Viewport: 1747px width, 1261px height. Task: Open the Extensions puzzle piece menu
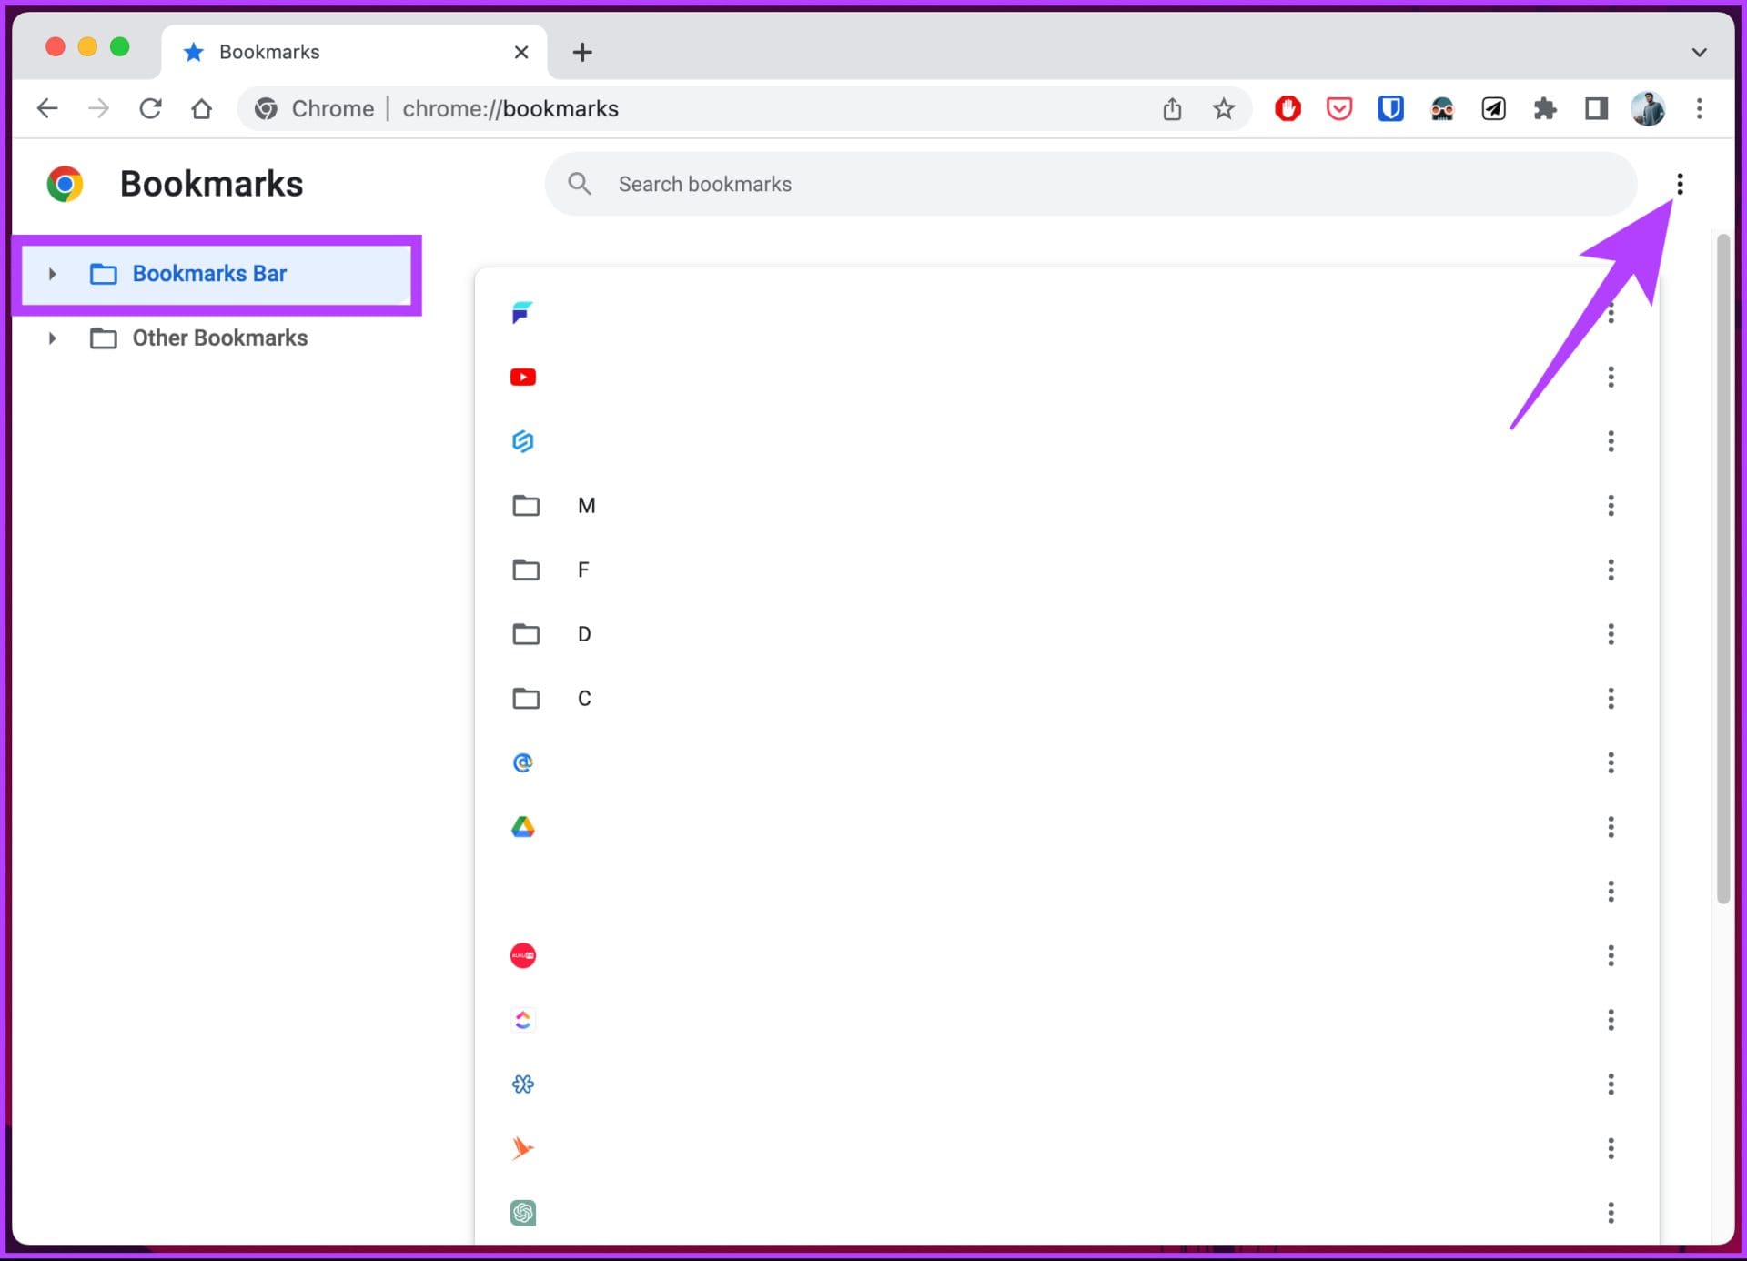(x=1545, y=109)
